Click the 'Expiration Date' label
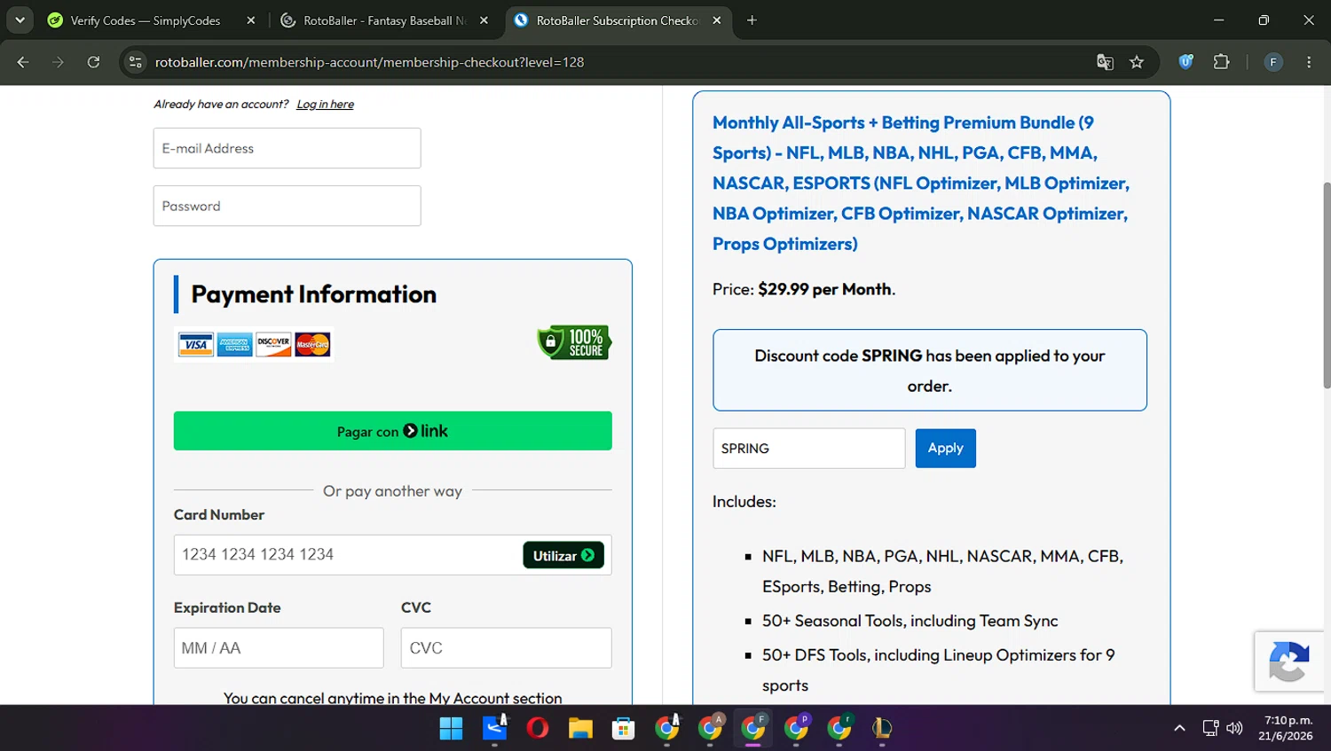This screenshot has height=751, width=1331. pyautogui.click(x=227, y=607)
